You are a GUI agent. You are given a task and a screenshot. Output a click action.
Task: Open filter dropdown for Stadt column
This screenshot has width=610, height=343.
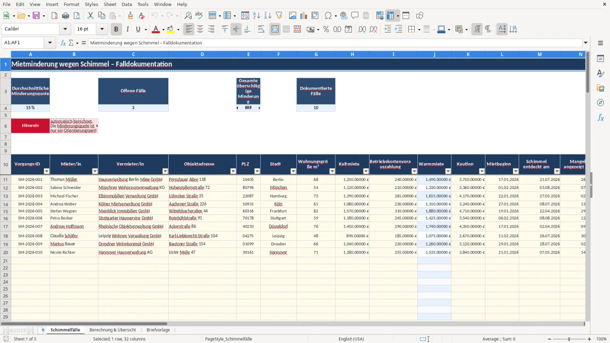293,171
